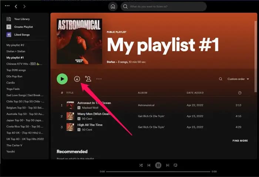Download the playlist via arrow icon
Viewport: 259px width, 177px height.
(77, 79)
